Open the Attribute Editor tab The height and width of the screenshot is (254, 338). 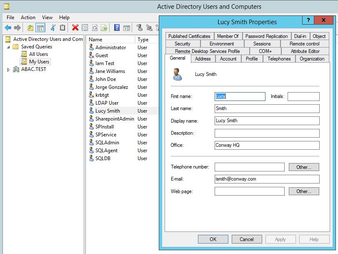coord(305,51)
